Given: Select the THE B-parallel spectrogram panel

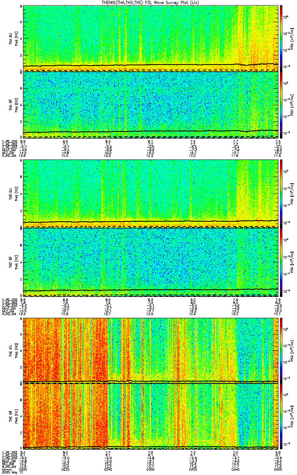Looking at the screenshot, I should (x=150, y=416).
